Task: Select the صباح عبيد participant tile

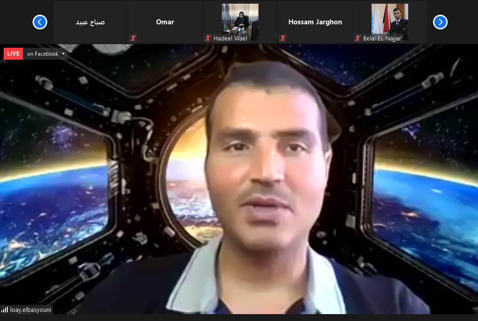Action: click(90, 22)
